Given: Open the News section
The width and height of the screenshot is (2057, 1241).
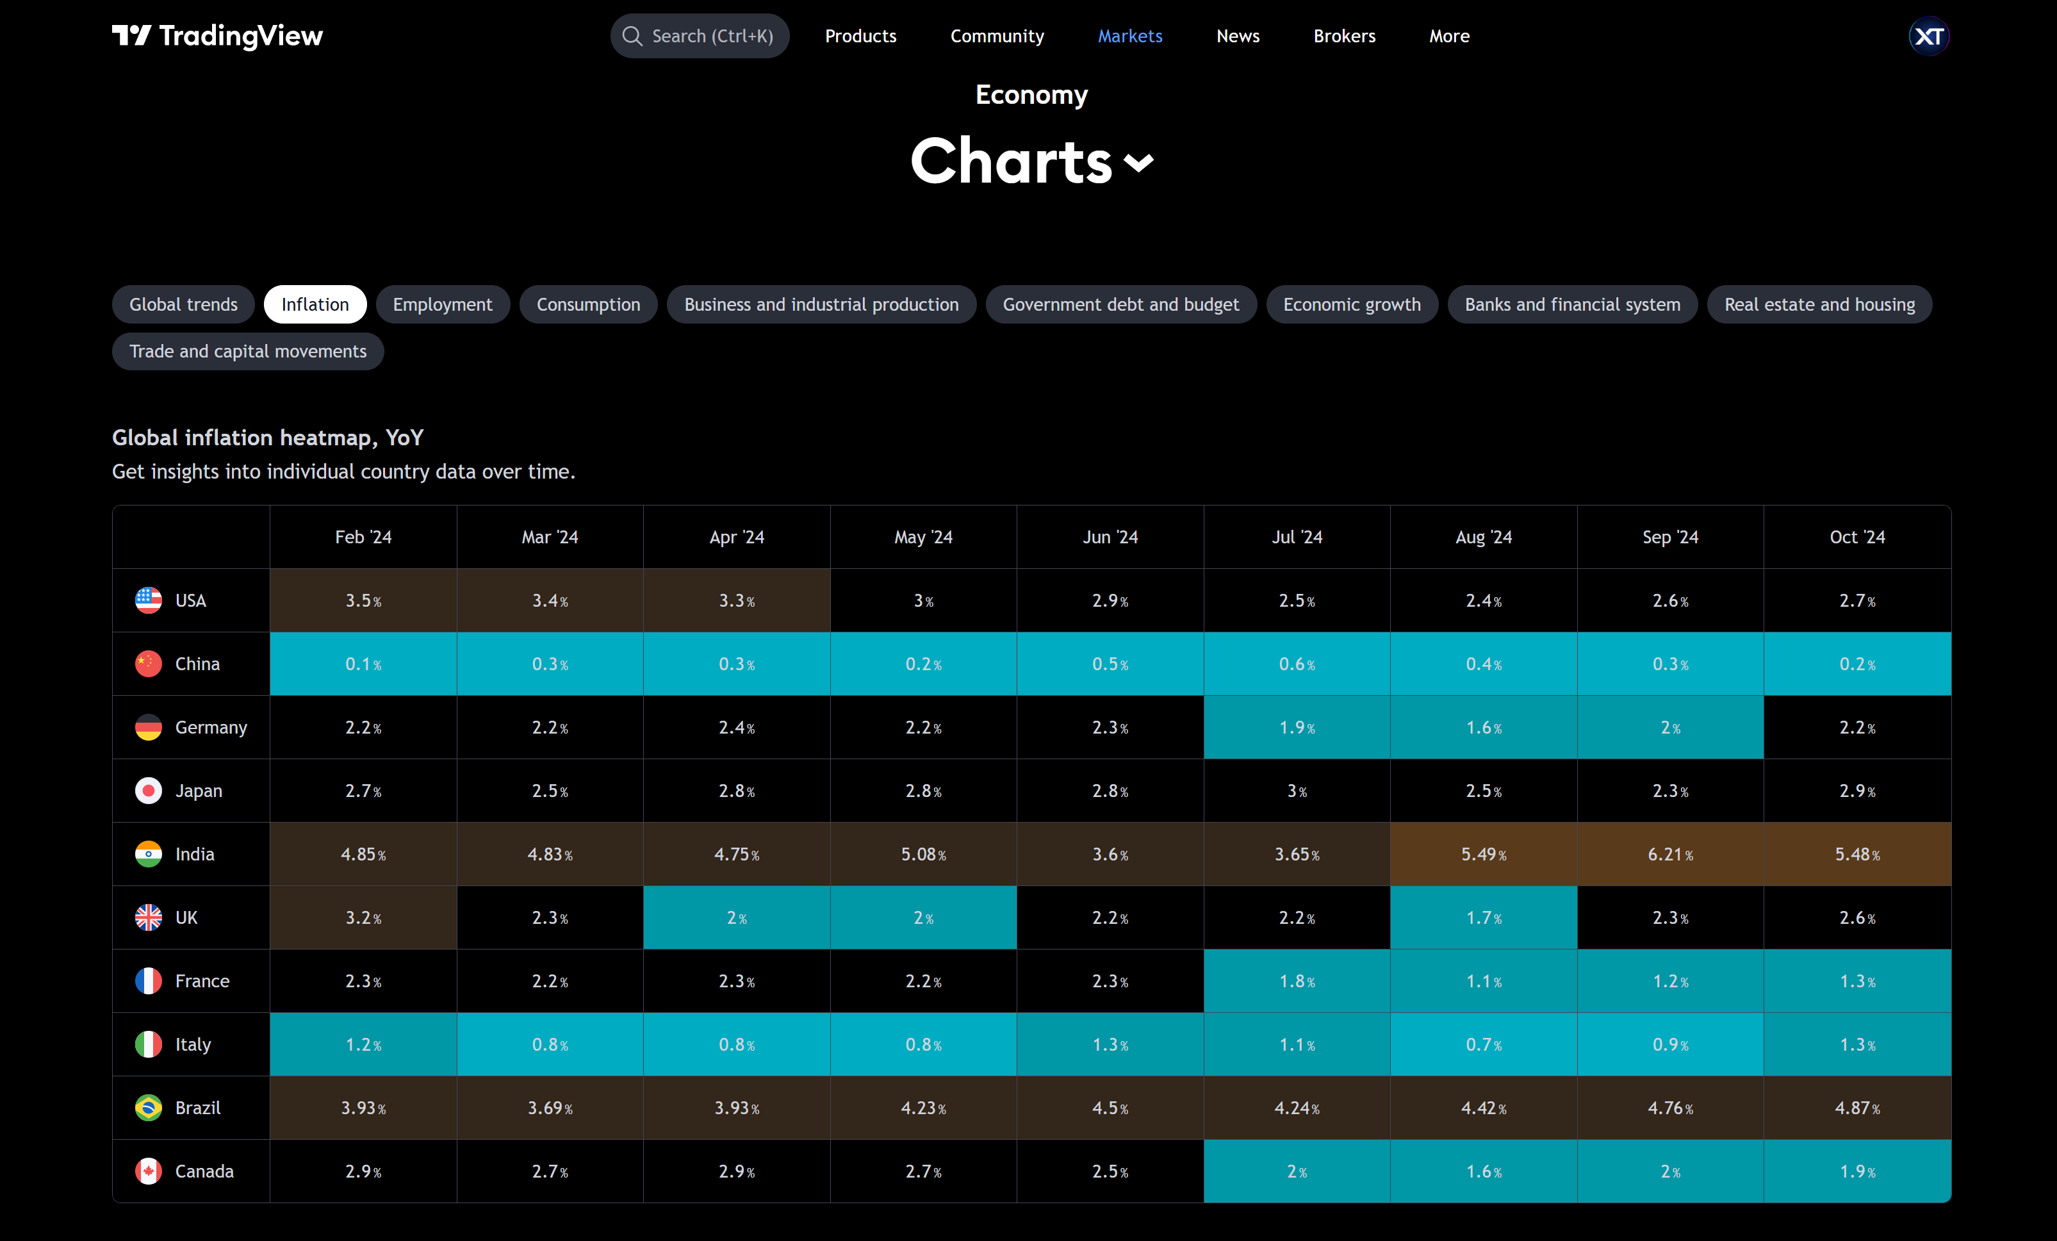Looking at the screenshot, I should [1237, 36].
